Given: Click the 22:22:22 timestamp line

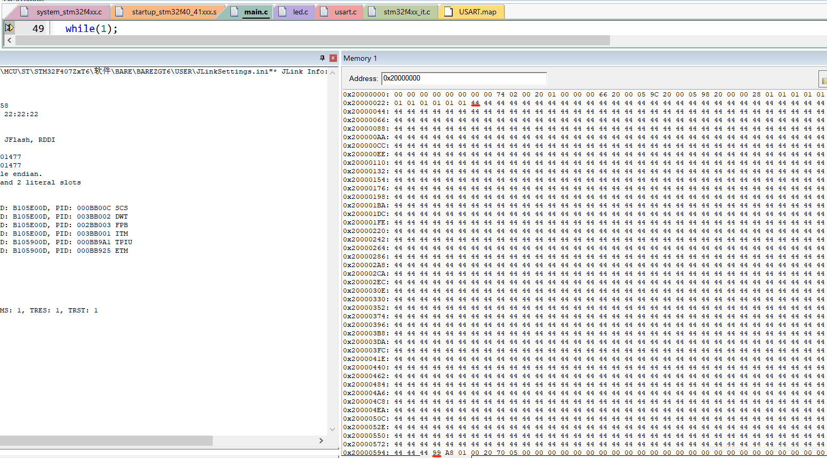Looking at the screenshot, I should tap(21, 114).
